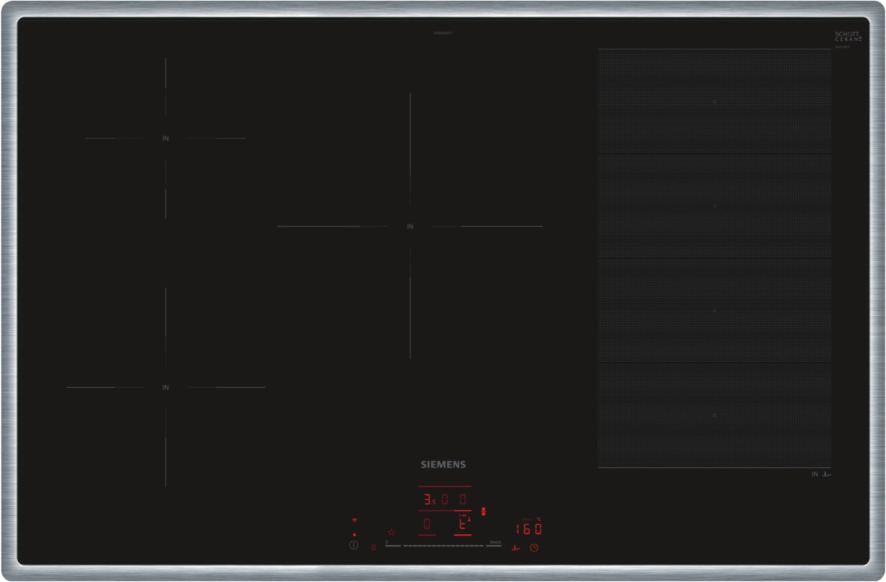Tap the SCHOTT CERAN logo
The height and width of the screenshot is (582, 886).
click(848, 36)
